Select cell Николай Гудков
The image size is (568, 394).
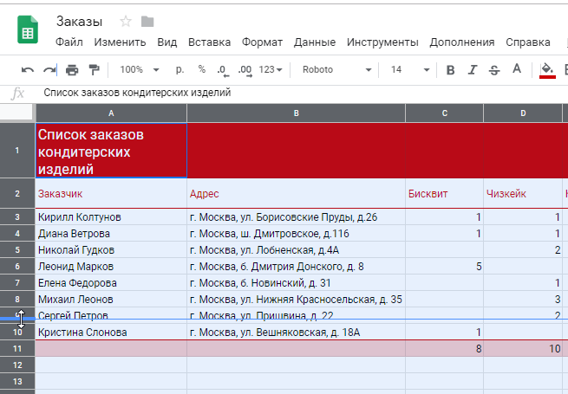click(111, 250)
